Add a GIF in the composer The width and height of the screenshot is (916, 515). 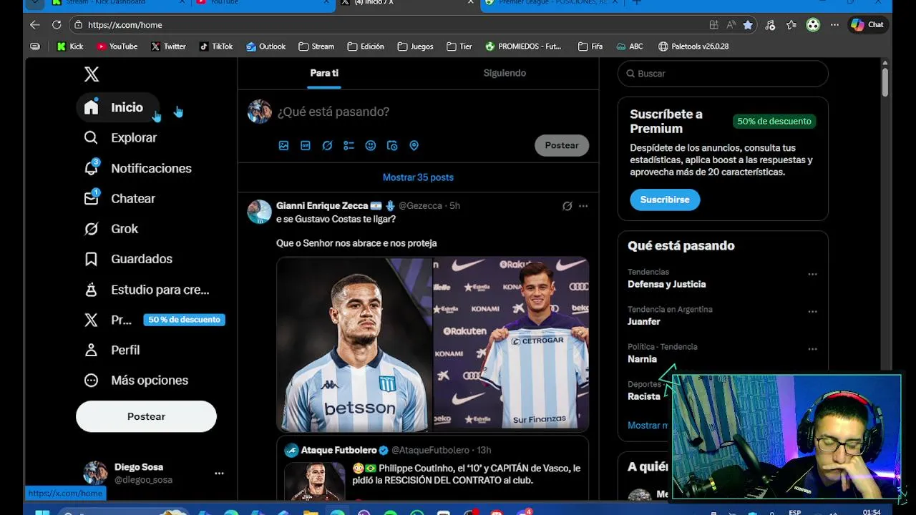(x=306, y=145)
